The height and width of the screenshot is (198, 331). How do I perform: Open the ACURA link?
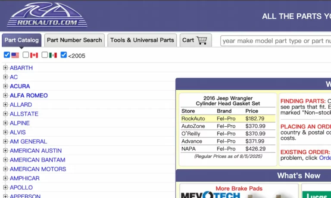coord(20,86)
